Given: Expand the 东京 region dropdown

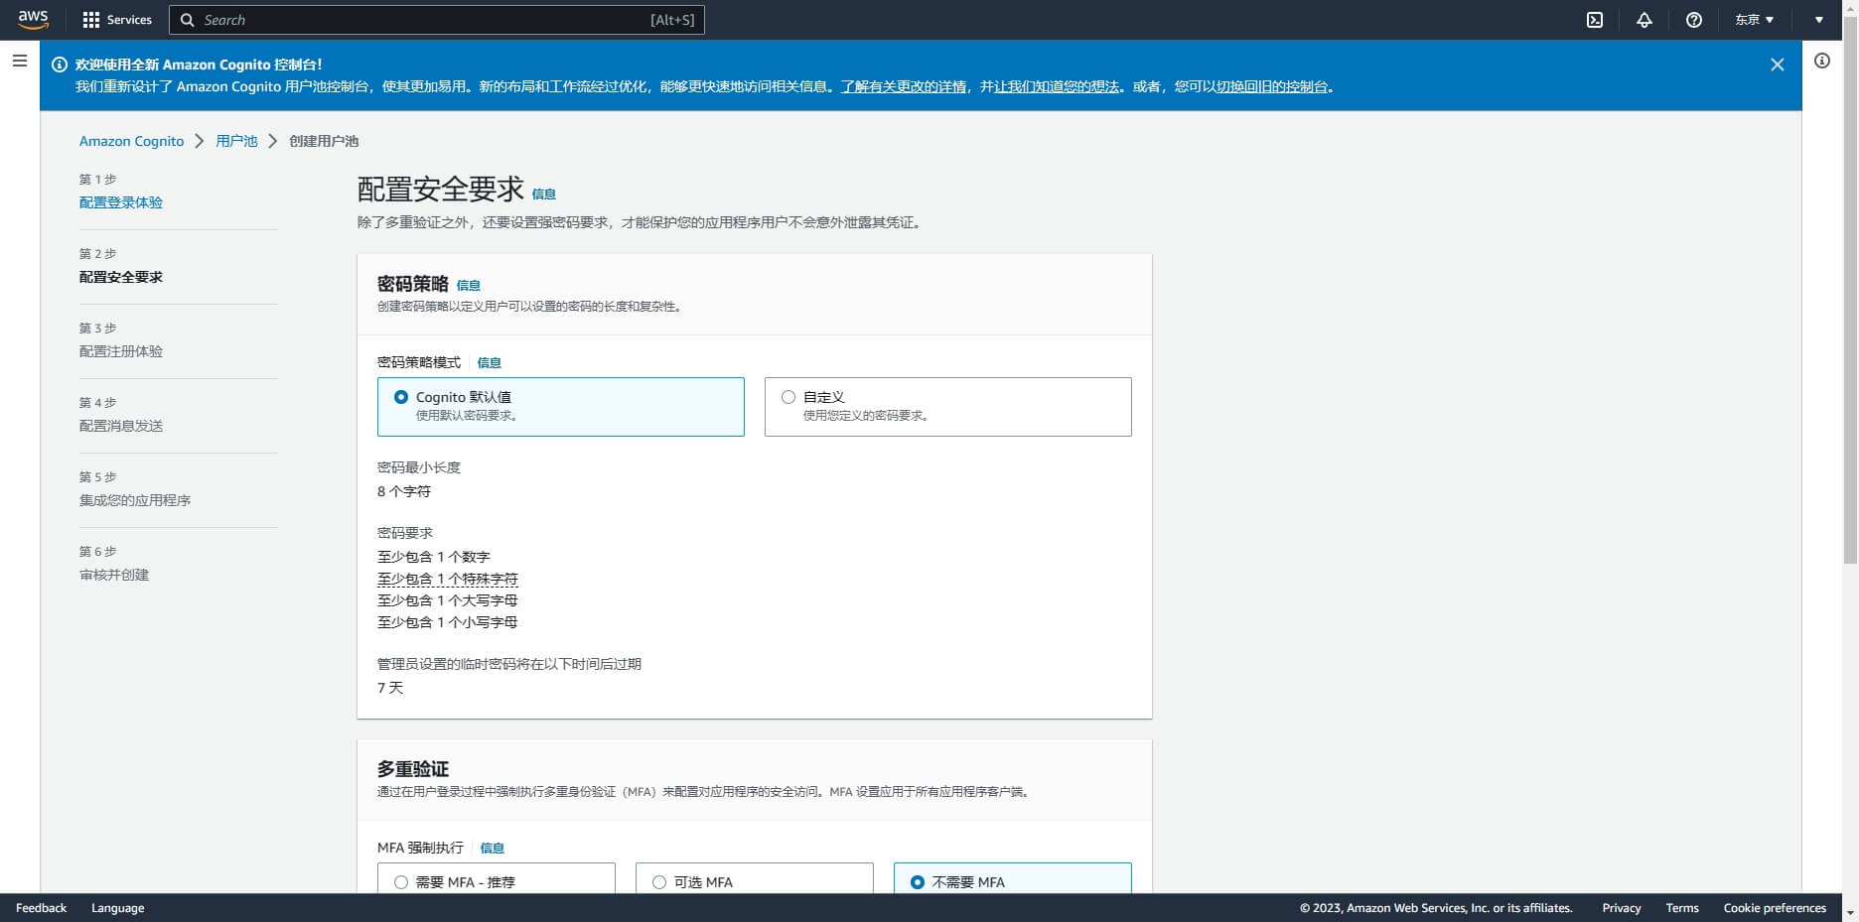Looking at the screenshot, I should (x=1754, y=20).
